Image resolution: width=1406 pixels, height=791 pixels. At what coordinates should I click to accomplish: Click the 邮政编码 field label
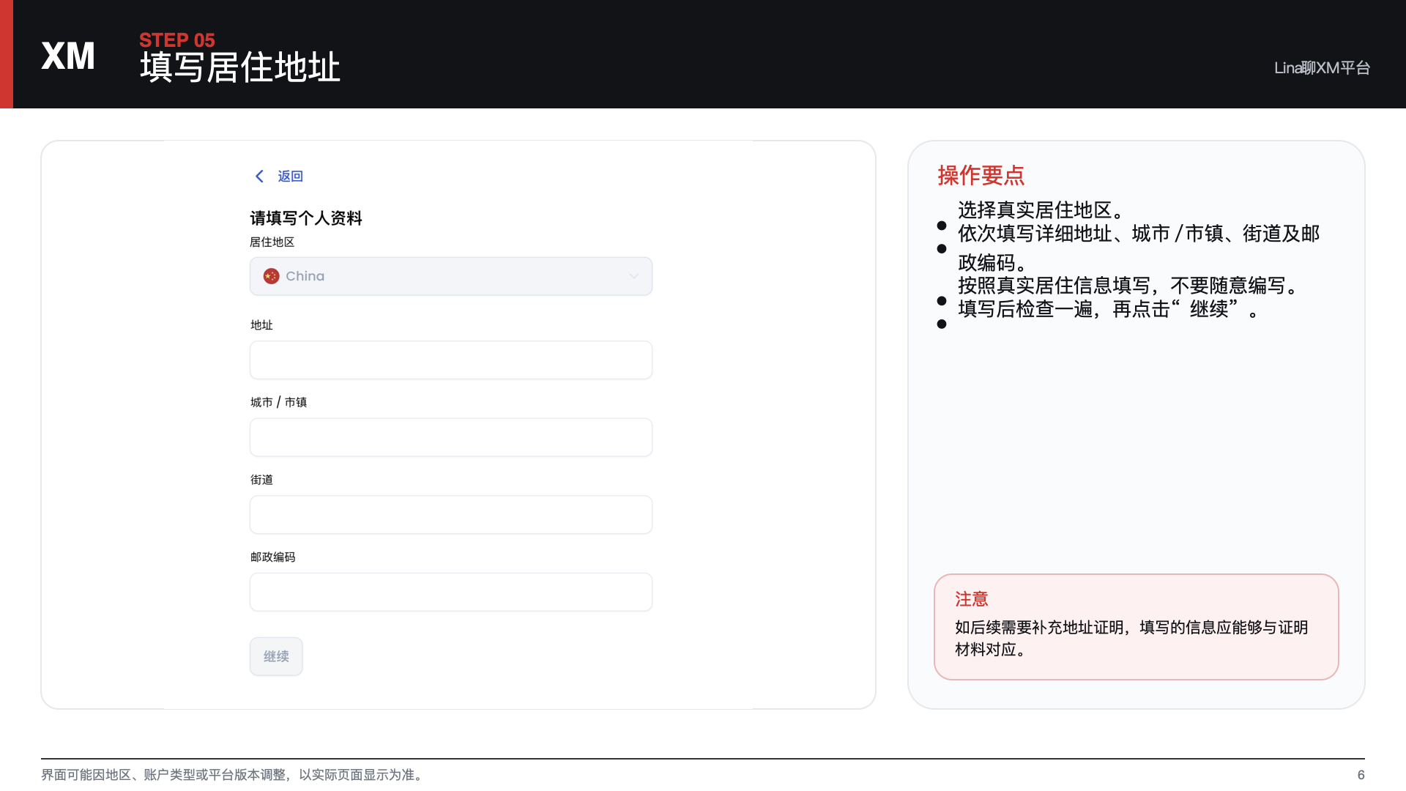(x=272, y=557)
